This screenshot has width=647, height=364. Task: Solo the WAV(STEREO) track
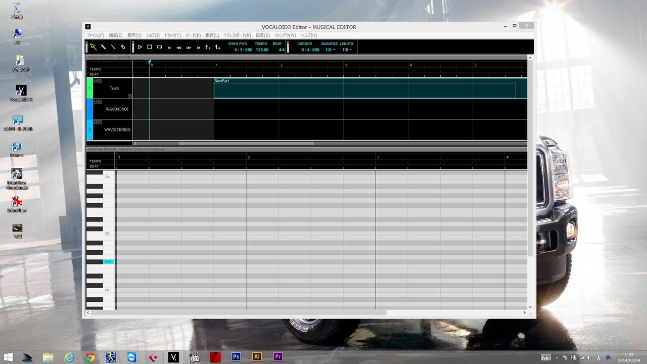tap(100, 122)
